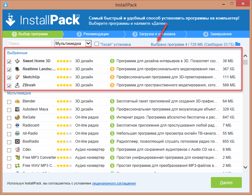Click the SketchUp program icon
This screenshot has width=252, height=195.
point(18,77)
